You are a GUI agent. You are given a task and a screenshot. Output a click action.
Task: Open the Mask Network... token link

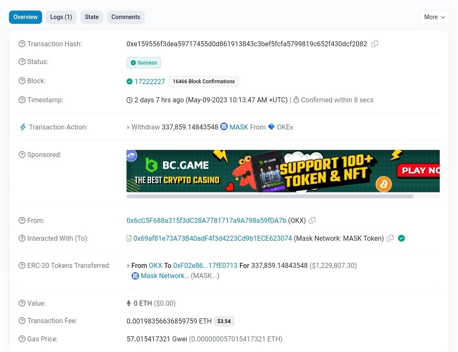[x=165, y=276]
